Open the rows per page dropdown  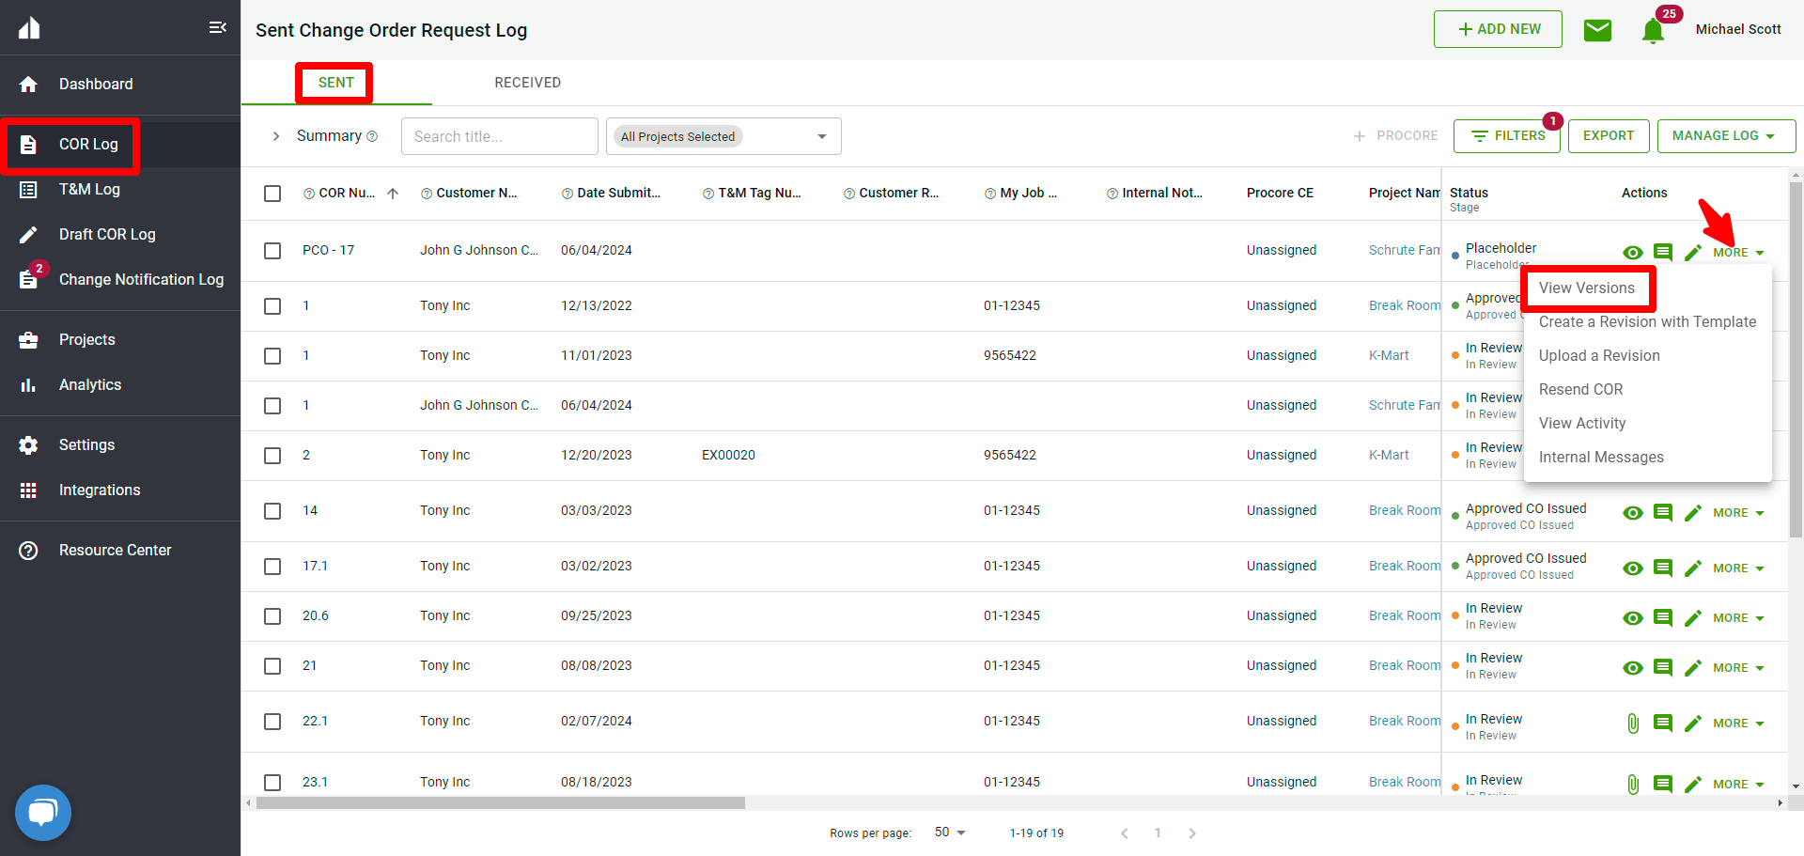coord(950,833)
